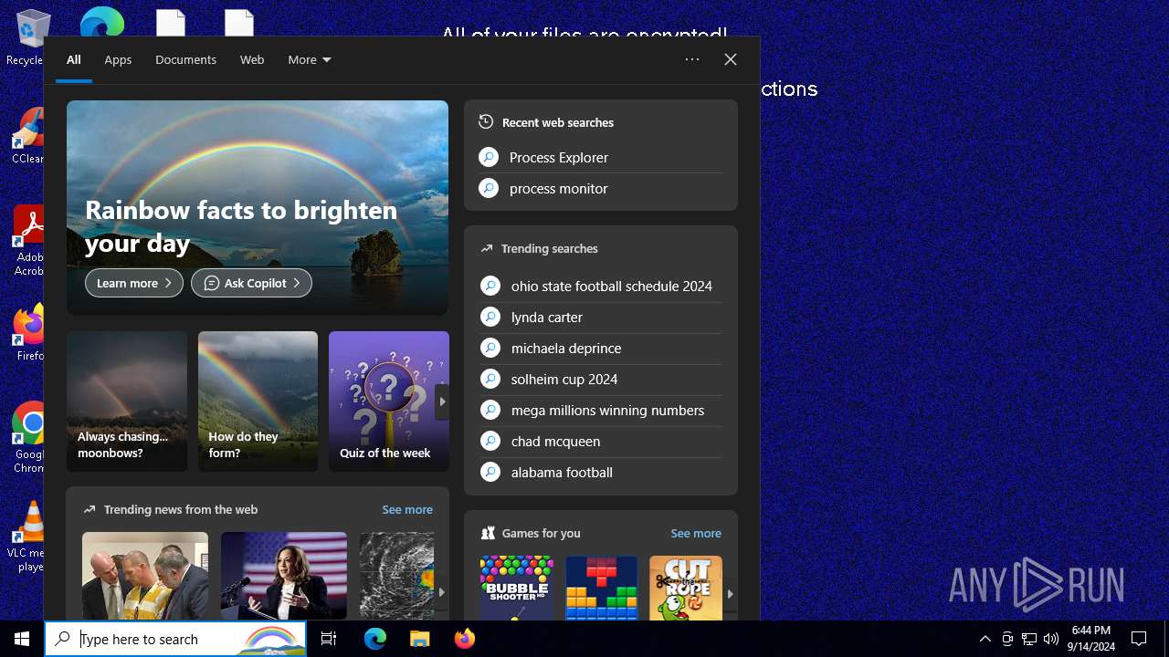Launch Firefox from the taskbar
Screen dimensions: 1169x657
coord(465,639)
